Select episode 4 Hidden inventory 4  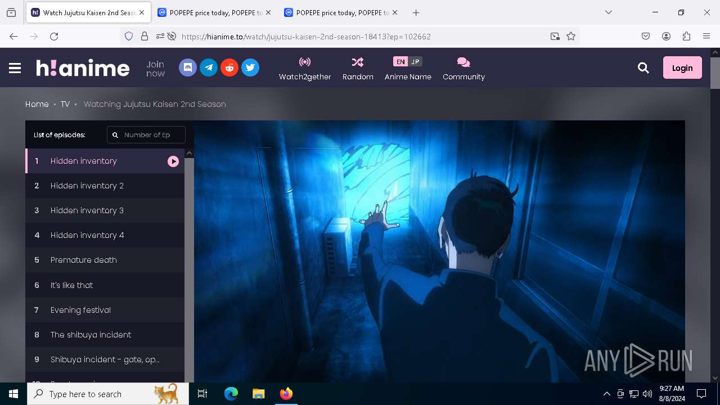point(105,235)
